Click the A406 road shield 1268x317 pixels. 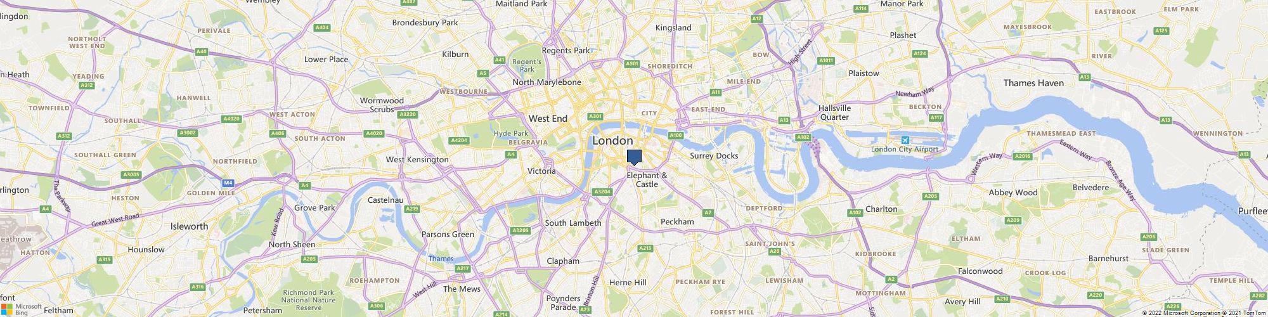(277, 133)
